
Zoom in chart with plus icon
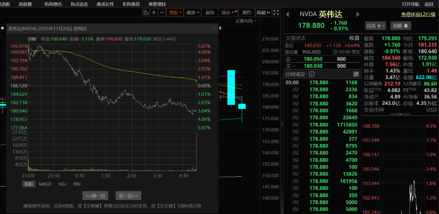click(x=154, y=13)
